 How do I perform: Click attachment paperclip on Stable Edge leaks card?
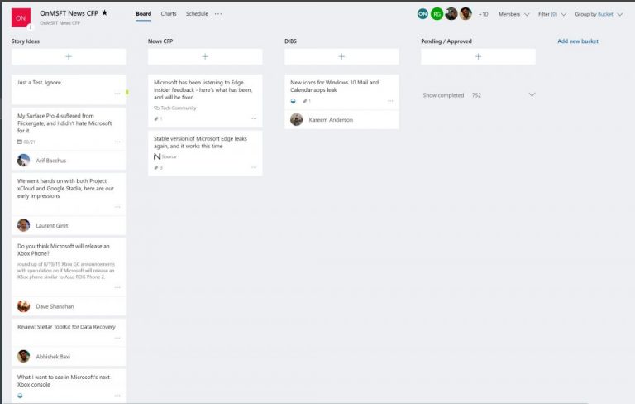[156, 167]
